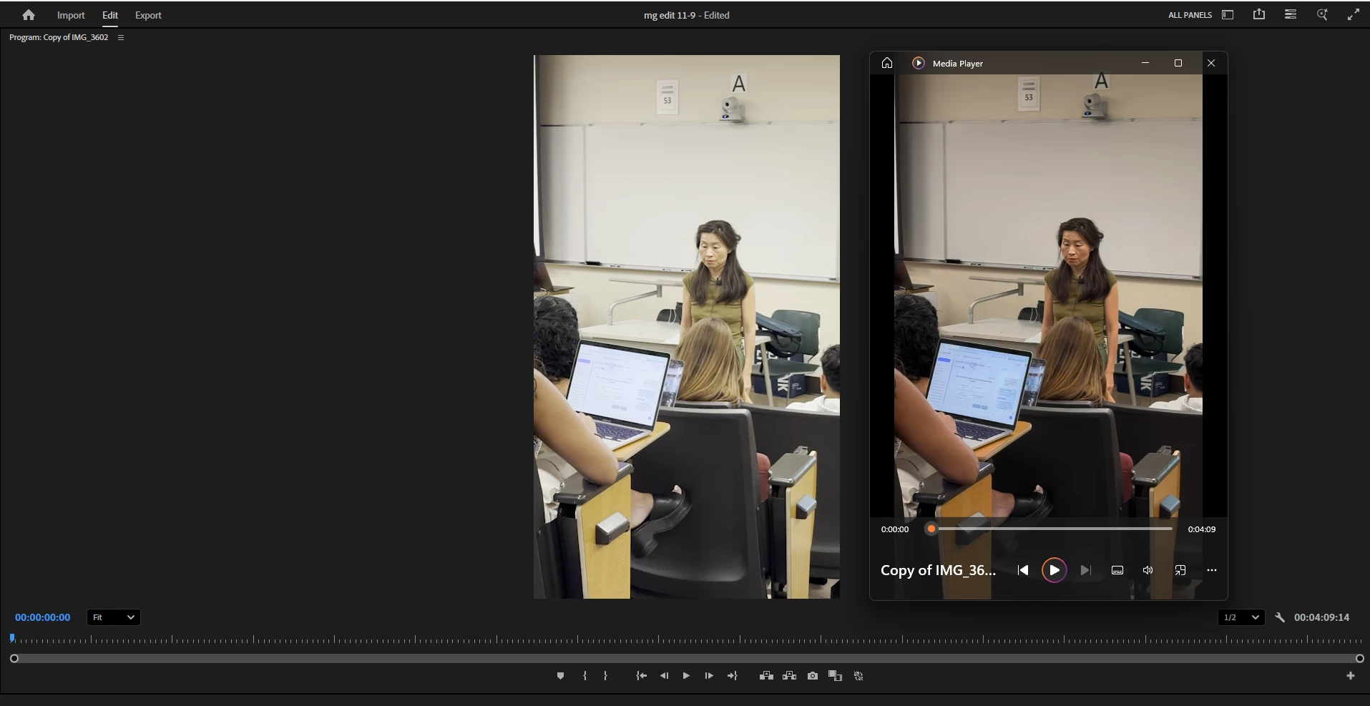Click the Mark Out bracket button

pos(605,676)
